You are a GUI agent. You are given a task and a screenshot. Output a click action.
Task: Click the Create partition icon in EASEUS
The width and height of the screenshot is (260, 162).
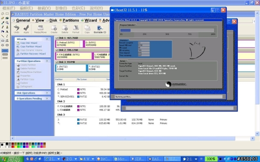click(x=54, y=29)
